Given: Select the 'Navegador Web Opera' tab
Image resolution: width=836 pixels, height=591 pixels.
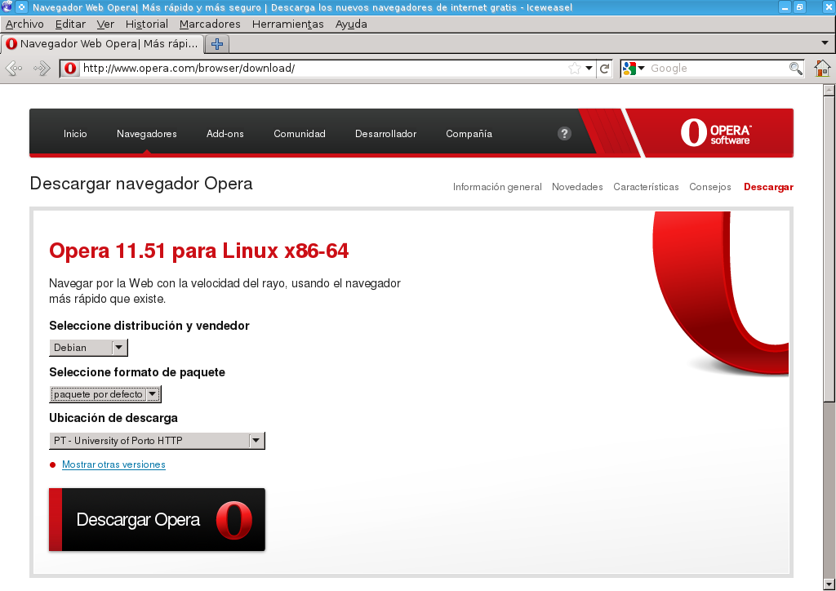Looking at the screenshot, I should pos(102,44).
